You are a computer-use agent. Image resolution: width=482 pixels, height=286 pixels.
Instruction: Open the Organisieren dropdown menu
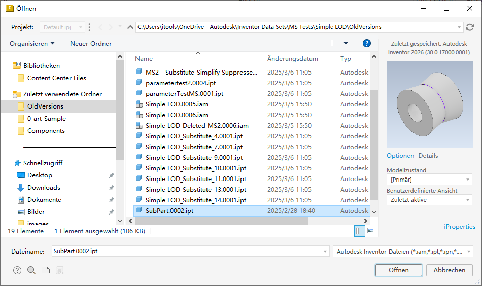tap(32, 44)
